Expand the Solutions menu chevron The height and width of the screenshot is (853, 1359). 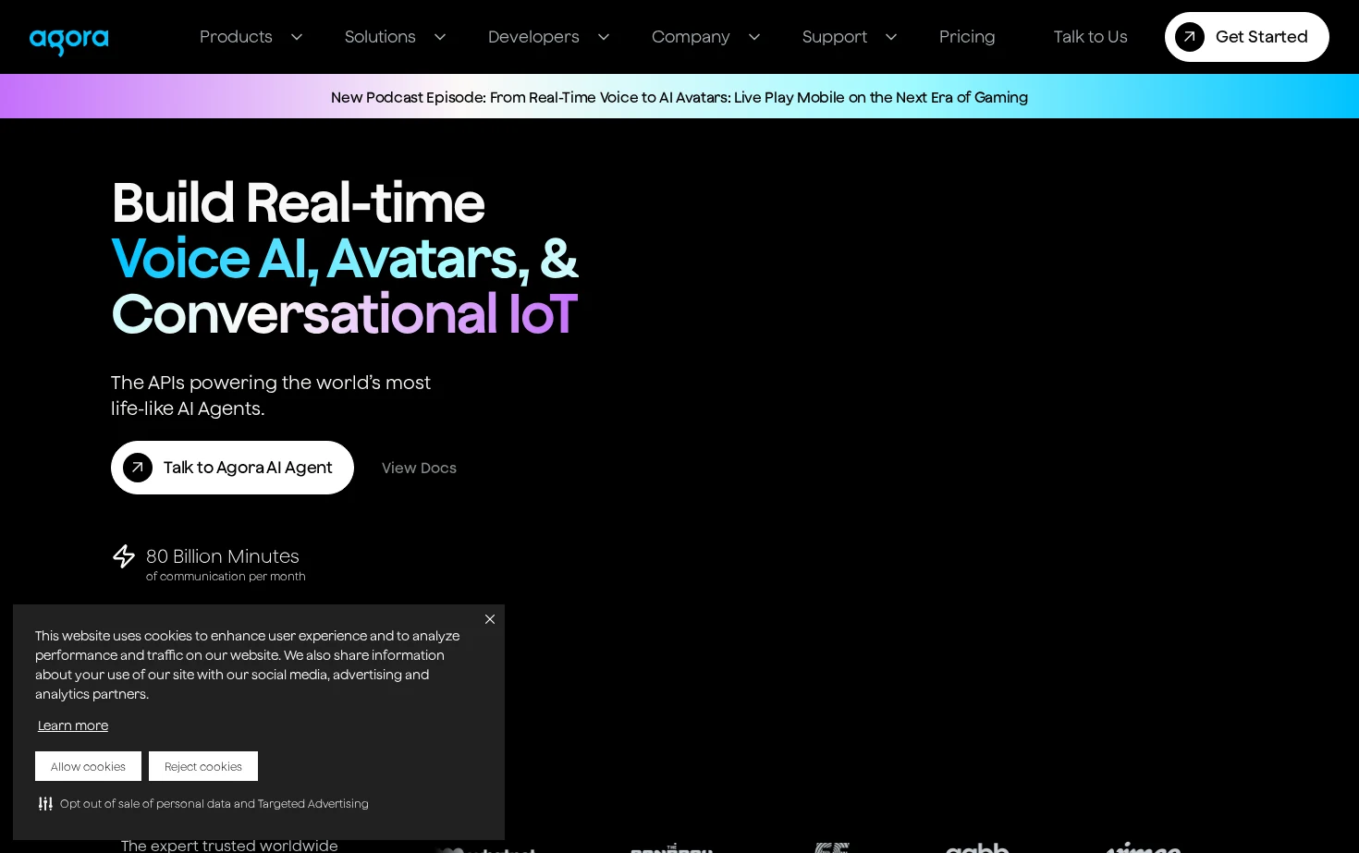click(x=440, y=37)
